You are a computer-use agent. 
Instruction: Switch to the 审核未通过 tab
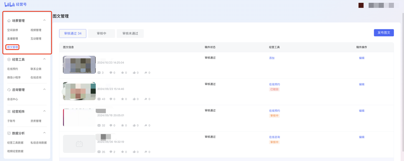(130, 33)
